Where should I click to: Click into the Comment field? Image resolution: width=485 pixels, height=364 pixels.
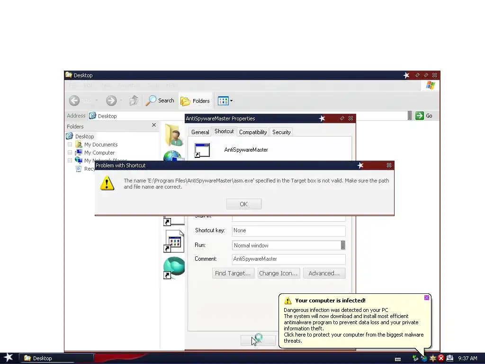point(288,259)
